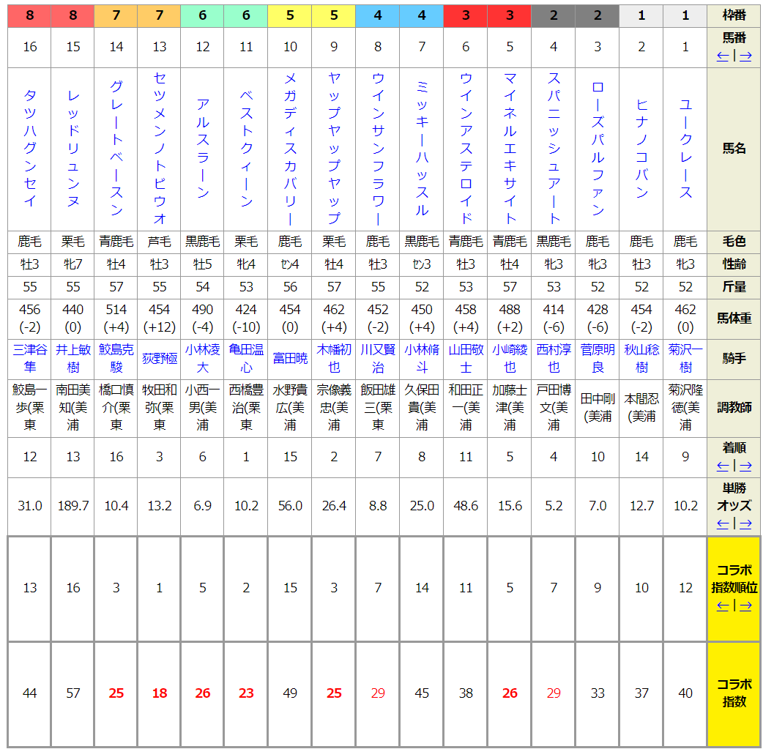Open jockey 亀田温心 page

(246, 358)
